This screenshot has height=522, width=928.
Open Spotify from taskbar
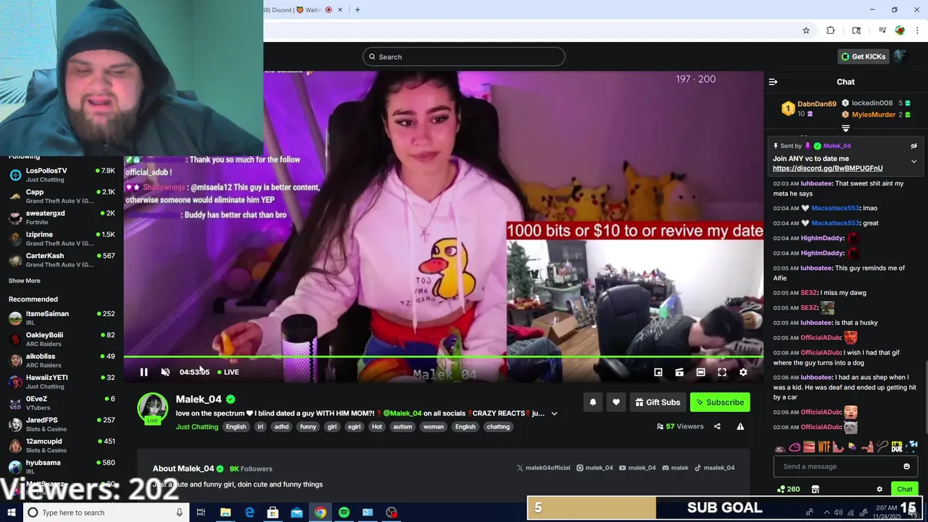[344, 513]
